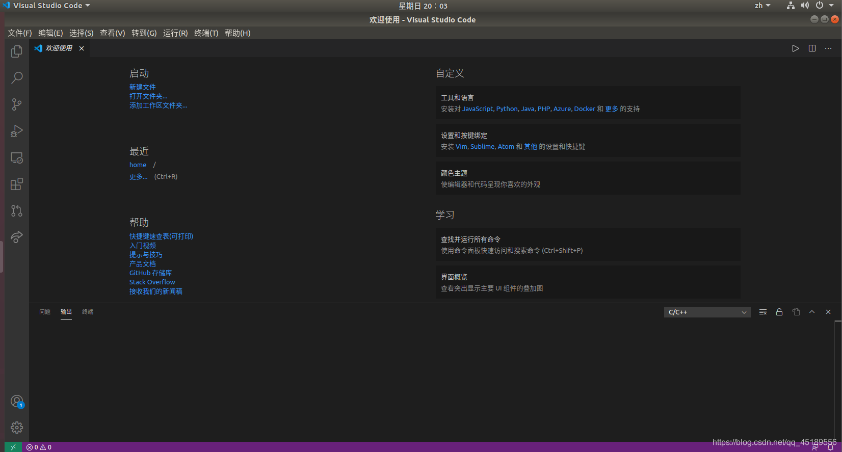
Task: Open the 帮助(H) menu
Action: click(x=238, y=33)
